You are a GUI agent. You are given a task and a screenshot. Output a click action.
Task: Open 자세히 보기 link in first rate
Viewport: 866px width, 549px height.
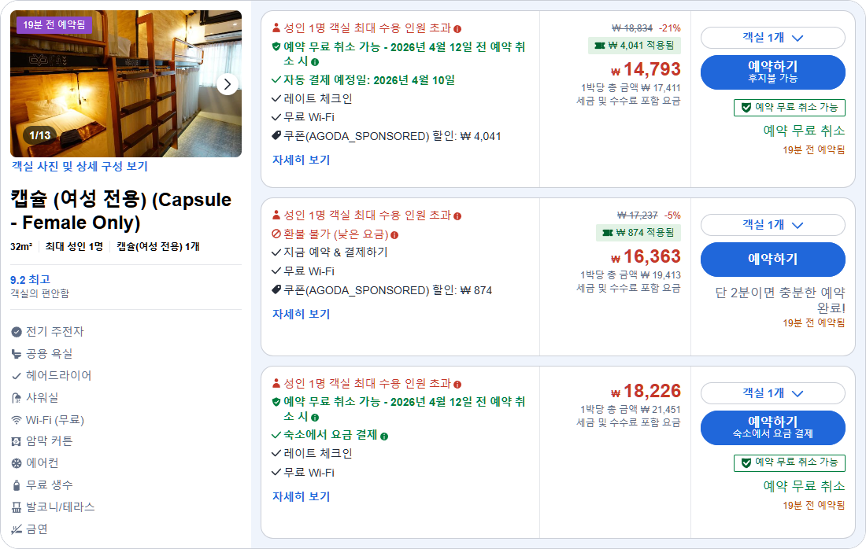(301, 160)
